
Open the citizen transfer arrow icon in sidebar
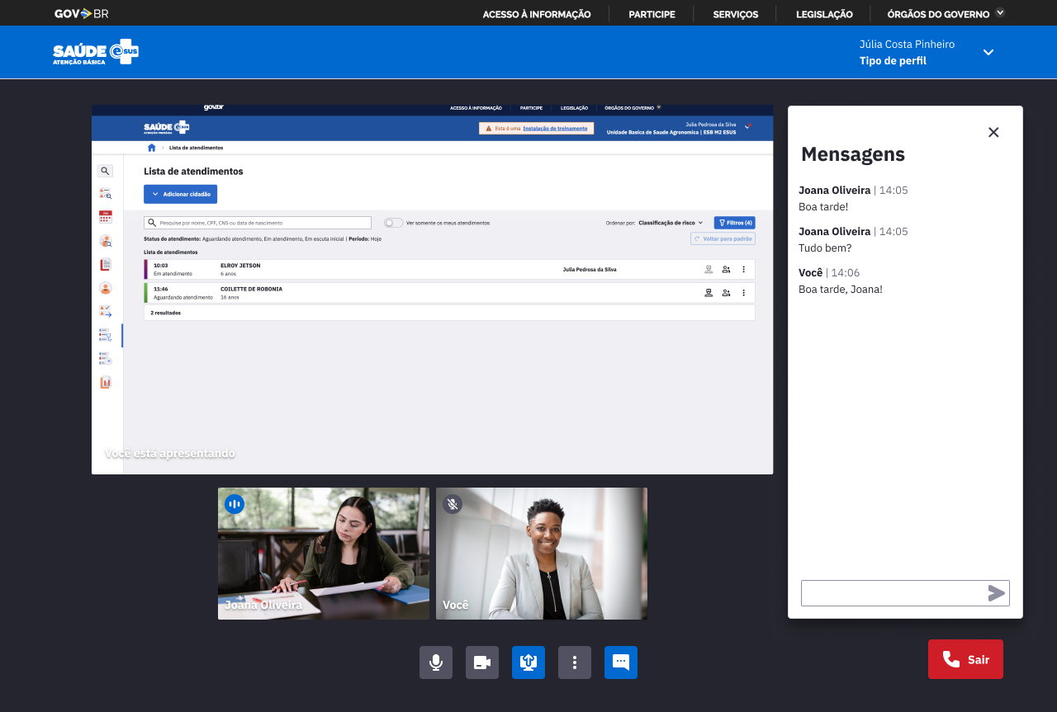(x=105, y=311)
